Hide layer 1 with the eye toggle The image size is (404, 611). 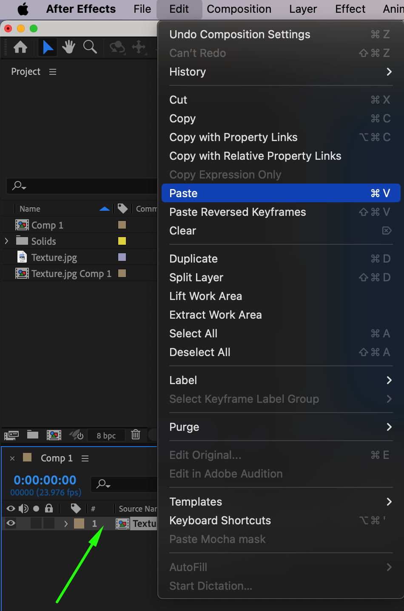point(11,523)
